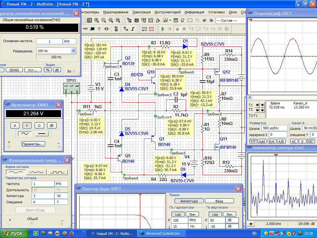Viewport: 317px width, 238px height.
Task: Click the red cursor marker on Bode plot
Action: [140, 195]
